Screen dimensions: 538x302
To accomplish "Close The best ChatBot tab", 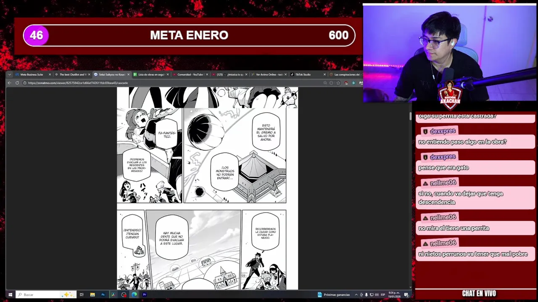I will (x=89, y=74).
